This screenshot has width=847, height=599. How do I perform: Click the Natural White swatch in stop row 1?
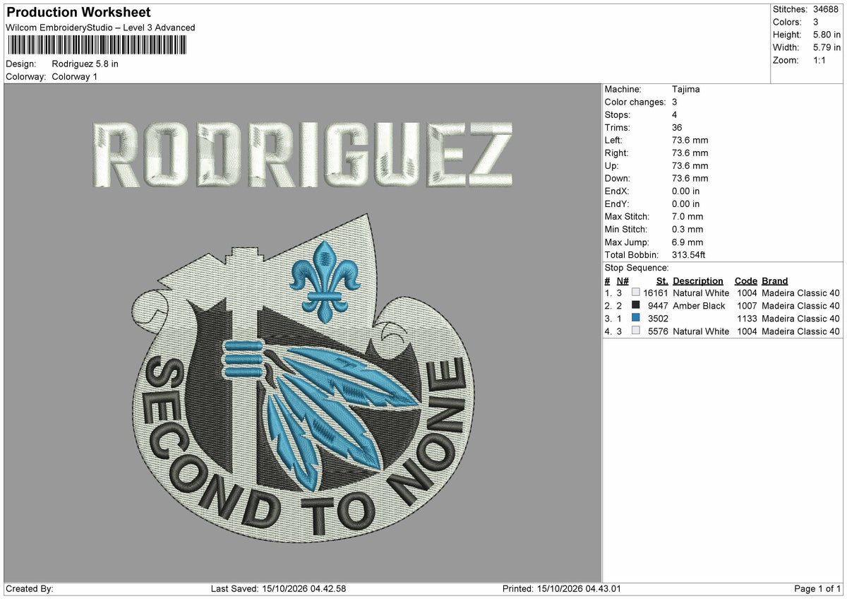tap(636, 292)
